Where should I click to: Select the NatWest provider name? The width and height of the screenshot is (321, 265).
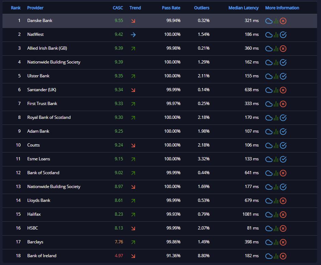click(35, 34)
